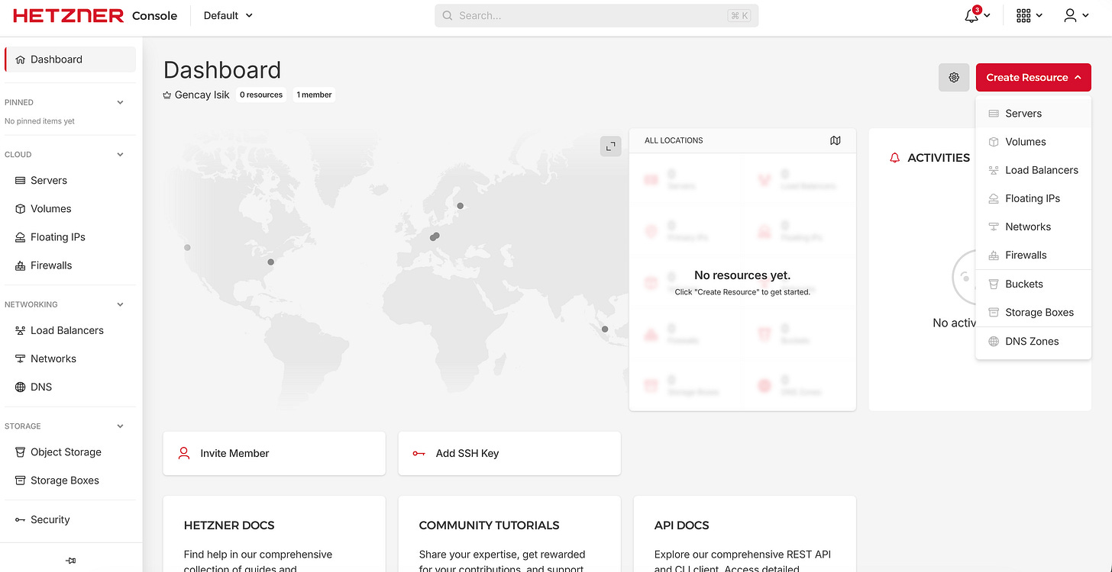Image resolution: width=1112 pixels, height=572 pixels.
Task: Click the Gencay Isik project owner name
Action: [202, 95]
